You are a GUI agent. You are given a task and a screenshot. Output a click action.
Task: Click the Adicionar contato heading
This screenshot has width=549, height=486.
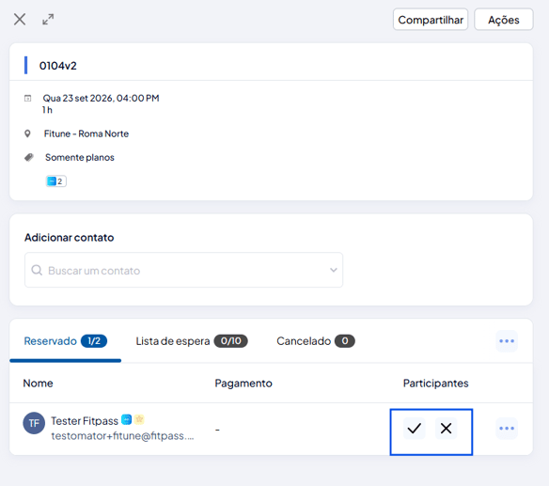pos(69,238)
